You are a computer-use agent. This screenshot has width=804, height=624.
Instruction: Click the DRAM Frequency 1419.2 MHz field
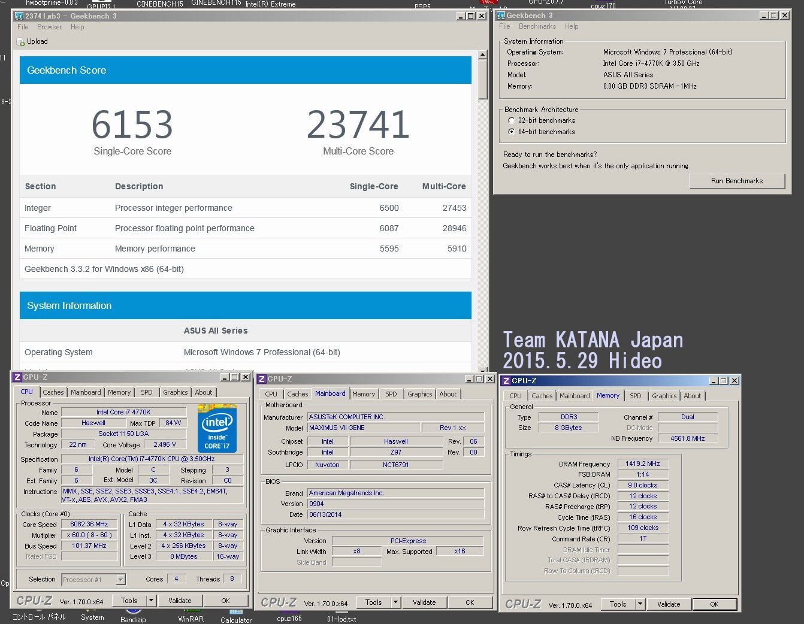[643, 464]
